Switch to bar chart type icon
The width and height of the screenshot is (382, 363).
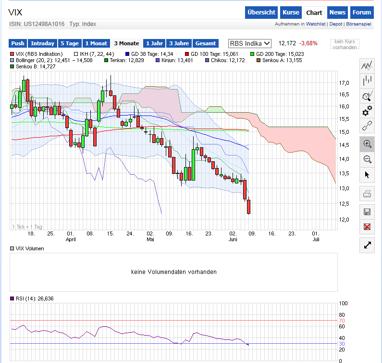click(x=368, y=80)
